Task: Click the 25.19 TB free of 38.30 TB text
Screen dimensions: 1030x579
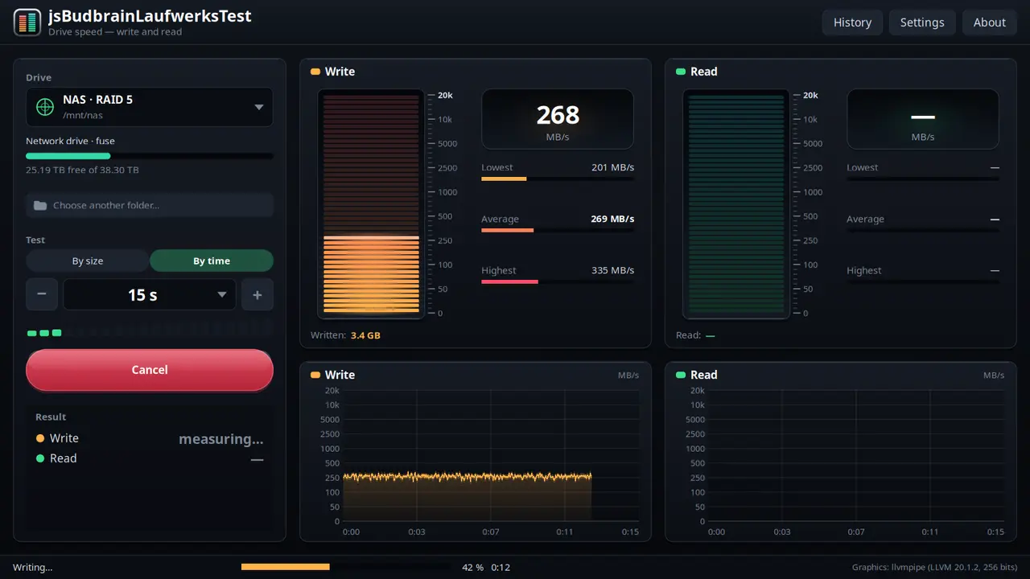Action: [82, 170]
